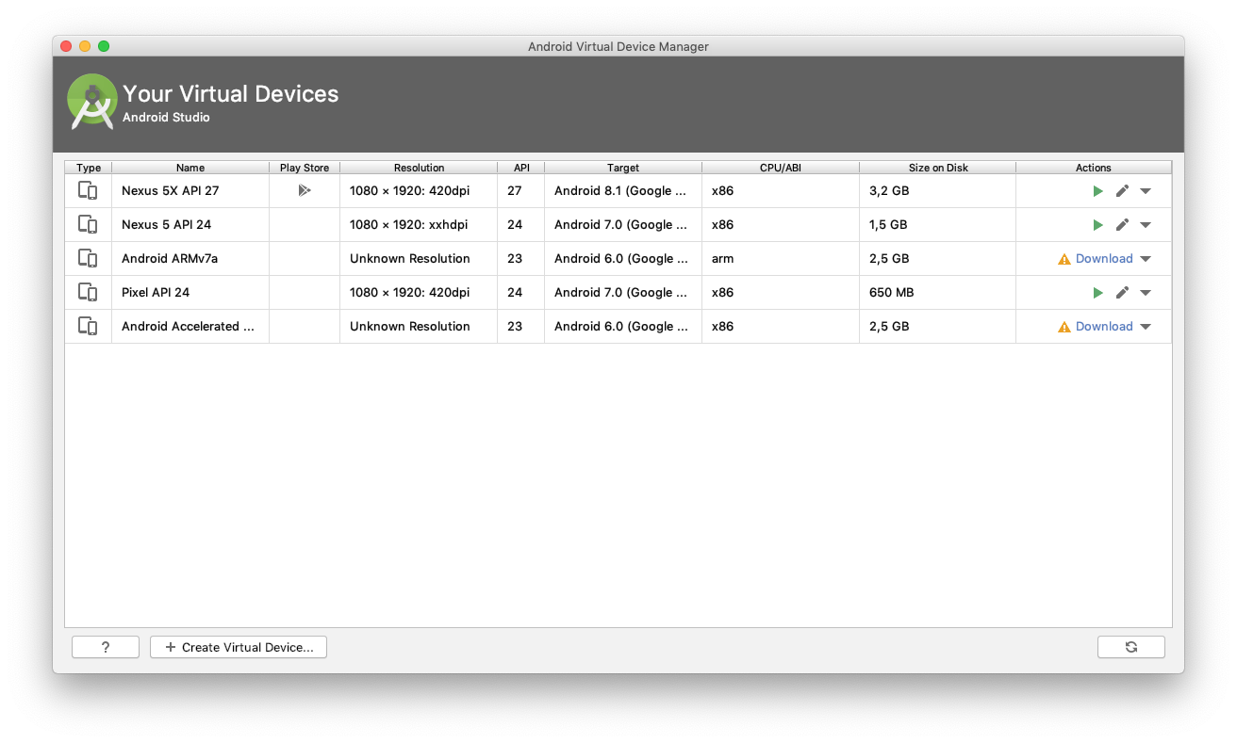The width and height of the screenshot is (1237, 743).
Task: Close the AVD Manager window
Action: (x=66, y=46)
